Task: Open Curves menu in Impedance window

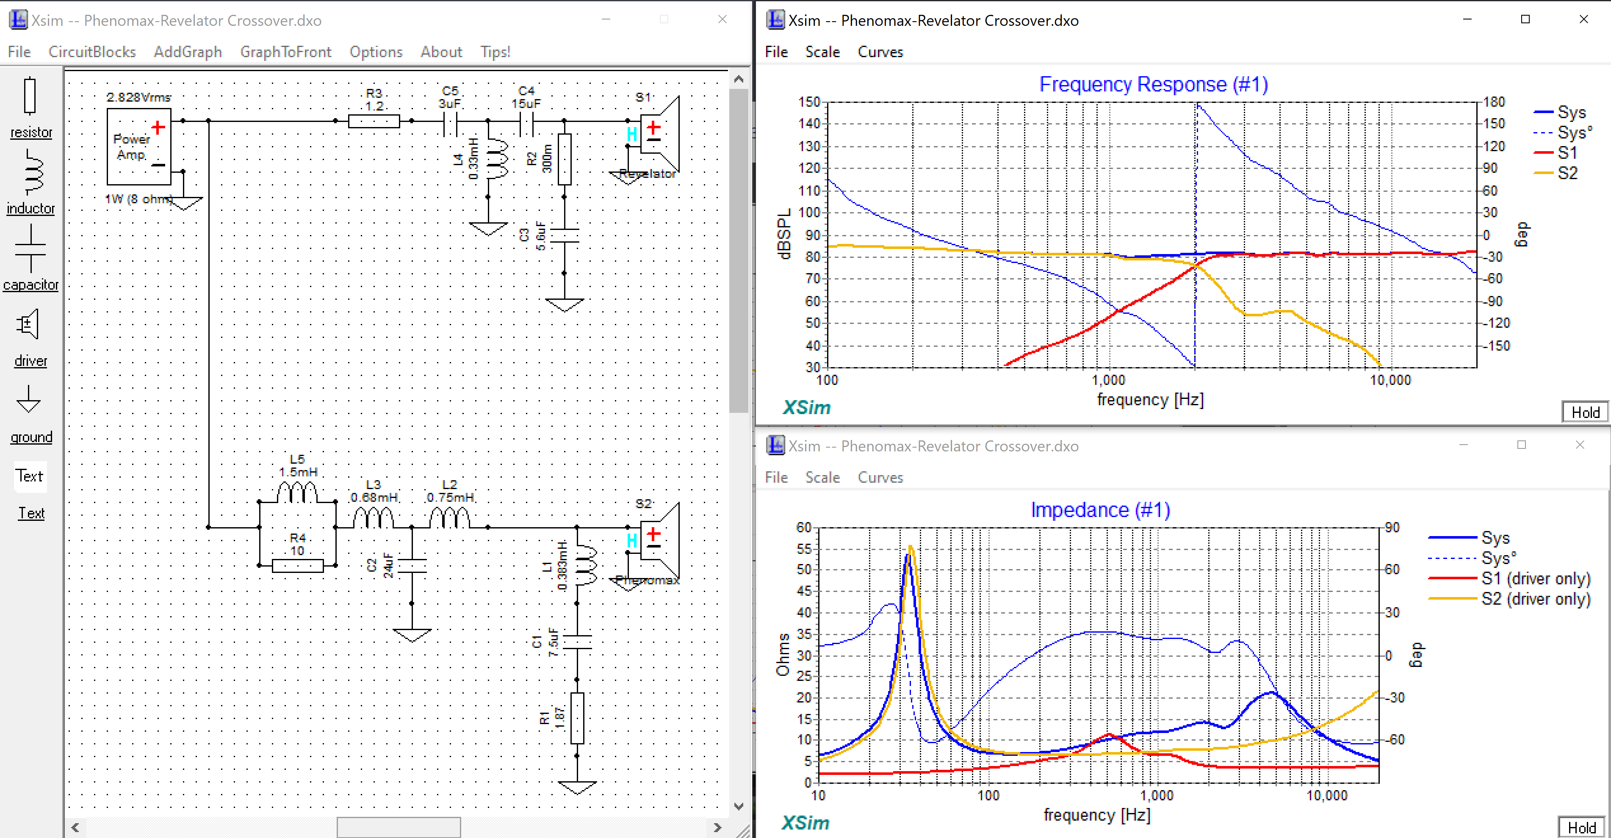Action: click(880, 477)
